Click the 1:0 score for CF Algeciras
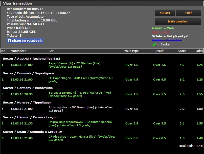The image size is (204, 154). (182, 138)
